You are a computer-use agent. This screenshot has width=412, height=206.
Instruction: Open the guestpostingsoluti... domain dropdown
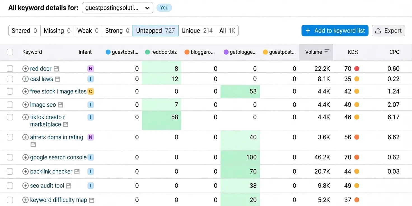point(118,8)
